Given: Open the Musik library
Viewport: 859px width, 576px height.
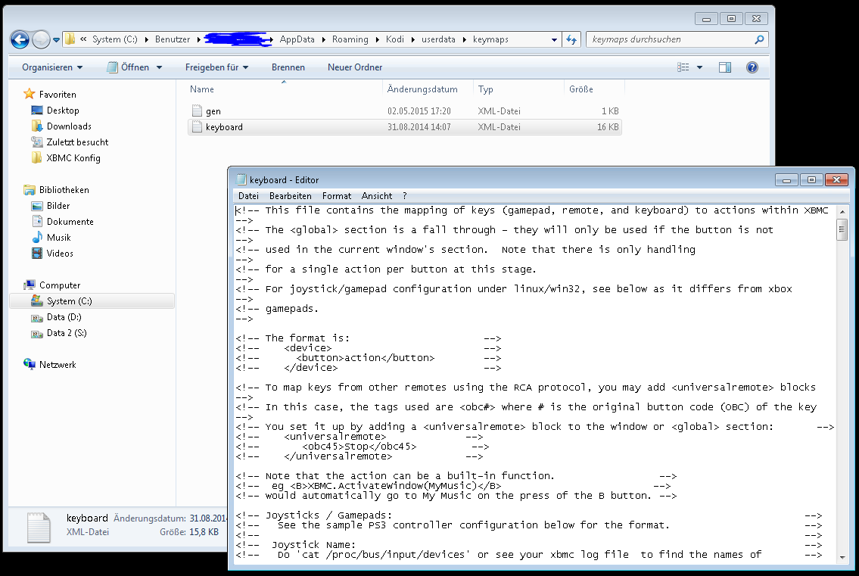Looking at the screenshot, I should [x=58, y=238].
